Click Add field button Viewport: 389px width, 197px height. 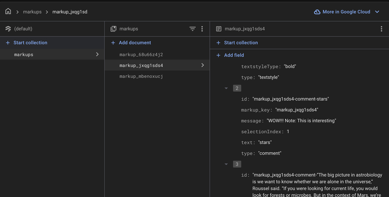[234, 55]
